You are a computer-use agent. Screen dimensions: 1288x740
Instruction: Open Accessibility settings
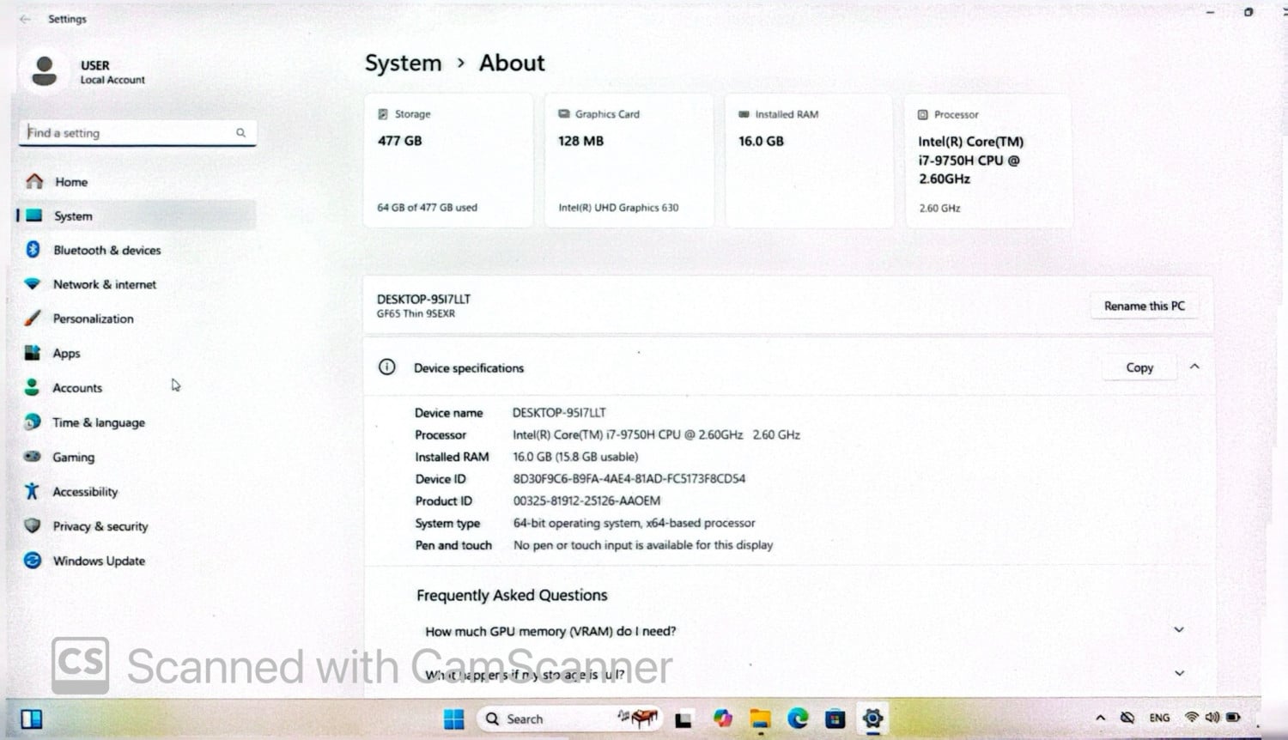pos(84,492)
